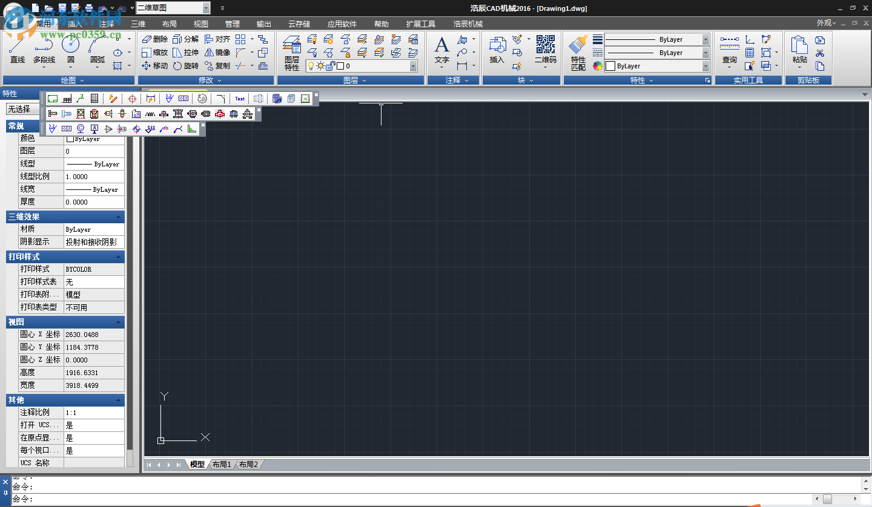Open the top ByLayer lineweight dropdown
The height and width of the screenshot is (507, 872).
point(705,39)
